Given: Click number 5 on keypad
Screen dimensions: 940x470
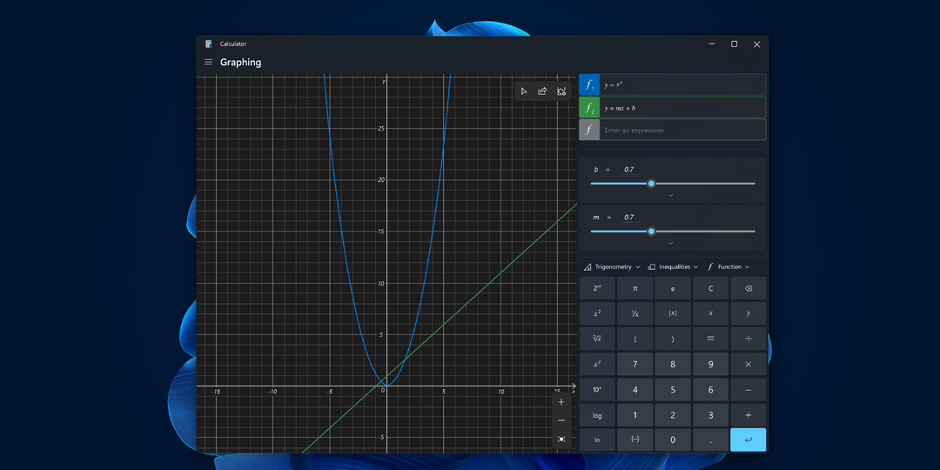Looking at the screenshot, I should tap(673, 390).
